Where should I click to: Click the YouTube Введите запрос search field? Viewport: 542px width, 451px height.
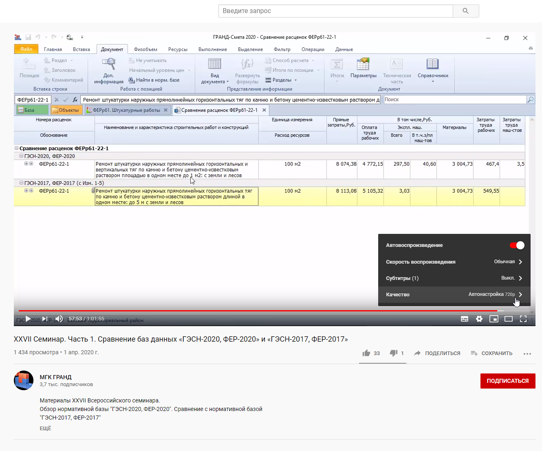click(336, 11)
